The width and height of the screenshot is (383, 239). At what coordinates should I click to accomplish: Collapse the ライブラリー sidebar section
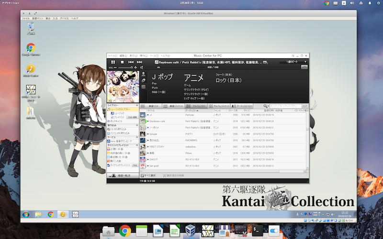137,105
